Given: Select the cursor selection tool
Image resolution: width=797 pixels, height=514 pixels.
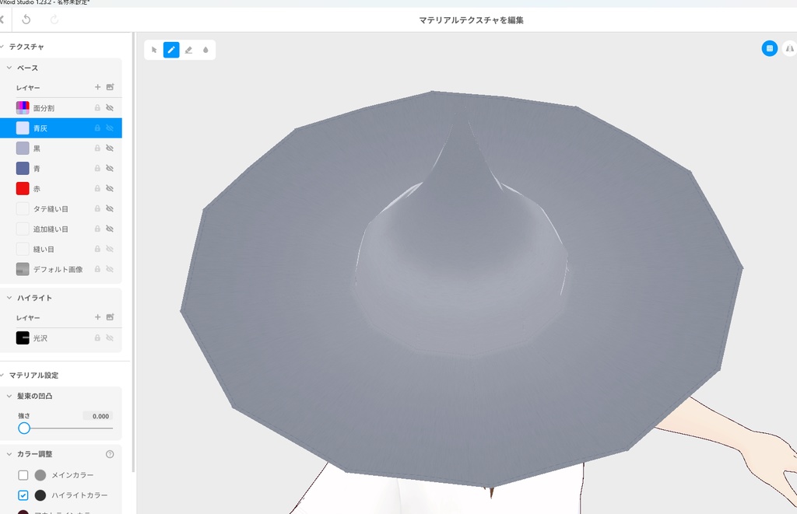Looking at the screenshot, I should [154, 50].
